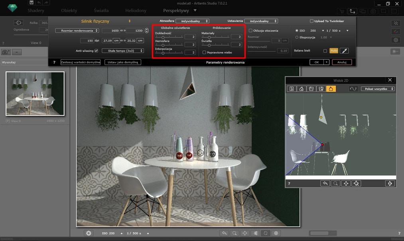Select the View 0 thumbnail
This screenshot has width=404, height=241.
pyautogui.click(x=35, y=94)
